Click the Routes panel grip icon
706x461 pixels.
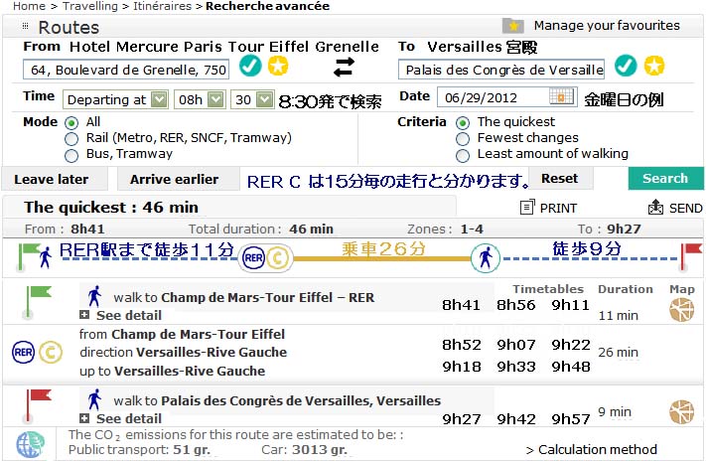25,26
